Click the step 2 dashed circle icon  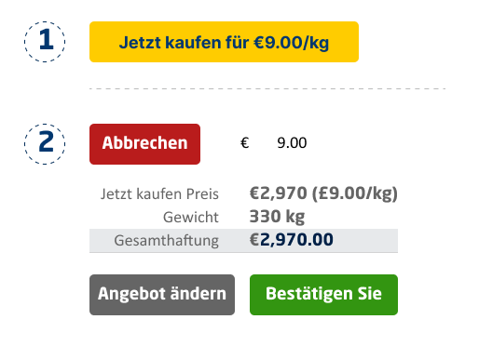[45, 144]
